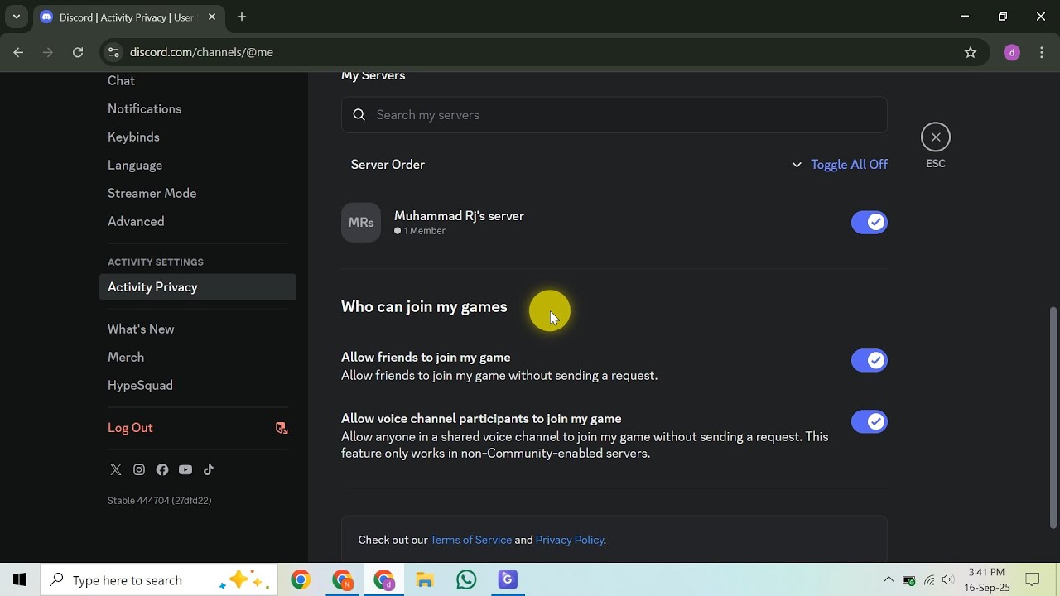Close settings with the ESC circle button
The width and height of the screenshot is (1060, 596).
[x=936, y=137]
